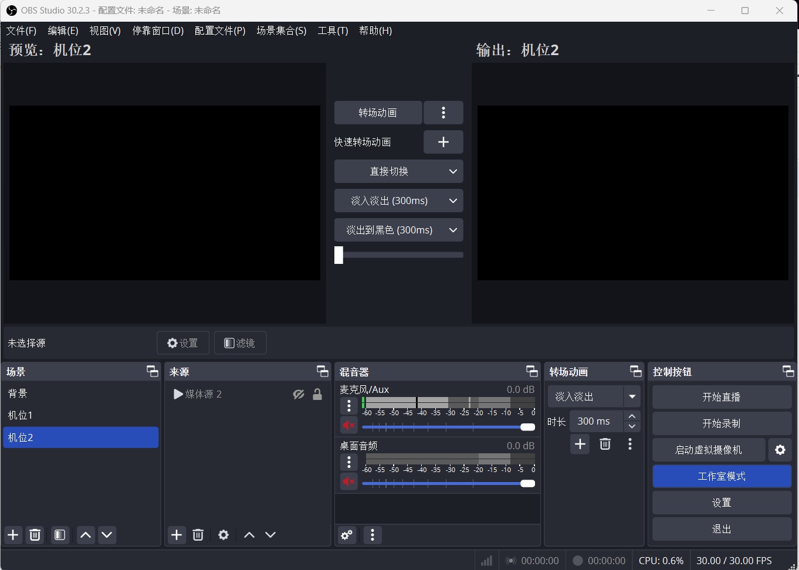Viewport: 799px width, 570px height.
Task: Unmute the 麦克风/Aux audio channel
Action: point(348,425)
